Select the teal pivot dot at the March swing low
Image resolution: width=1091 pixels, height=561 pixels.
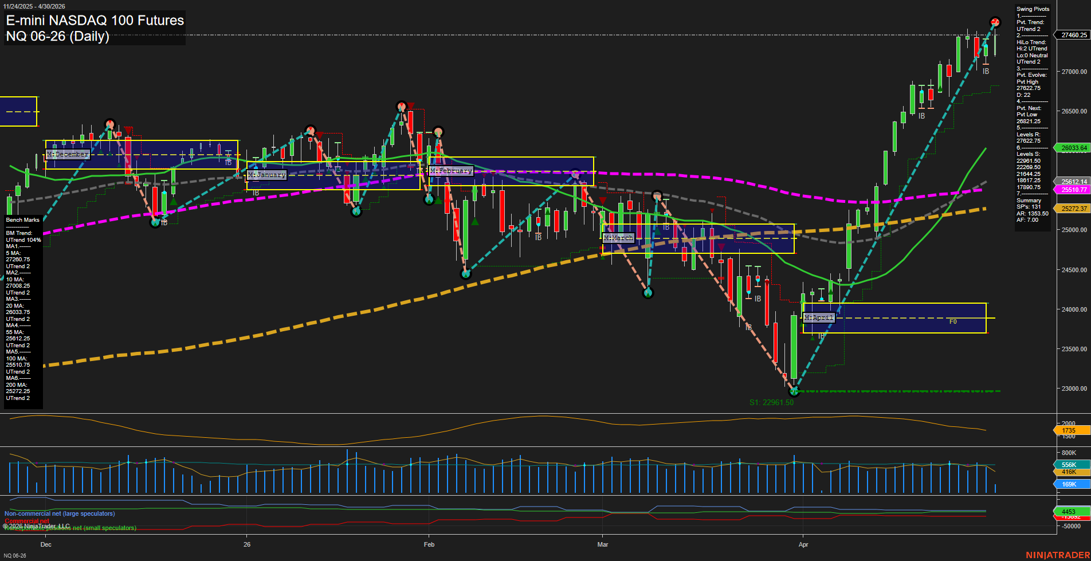[x=648, y=292]
